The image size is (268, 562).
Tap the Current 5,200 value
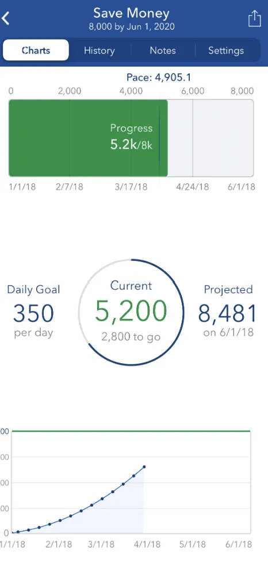(x=131, y=311)
